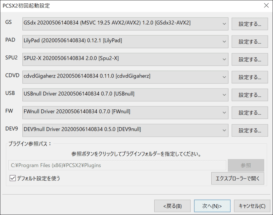The height and width of the screenshot is (215, 273).
Task: Click the プラグイン参照パス group label
Action: pos(30,144)
